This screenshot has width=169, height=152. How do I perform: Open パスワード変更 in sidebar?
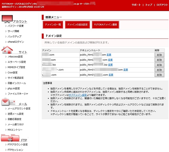pyautogui.click(x=15, y=26)
